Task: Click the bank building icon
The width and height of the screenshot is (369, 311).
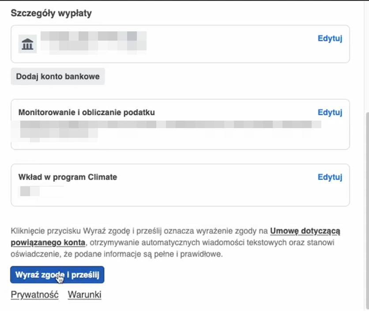Action: coord(27,44)
